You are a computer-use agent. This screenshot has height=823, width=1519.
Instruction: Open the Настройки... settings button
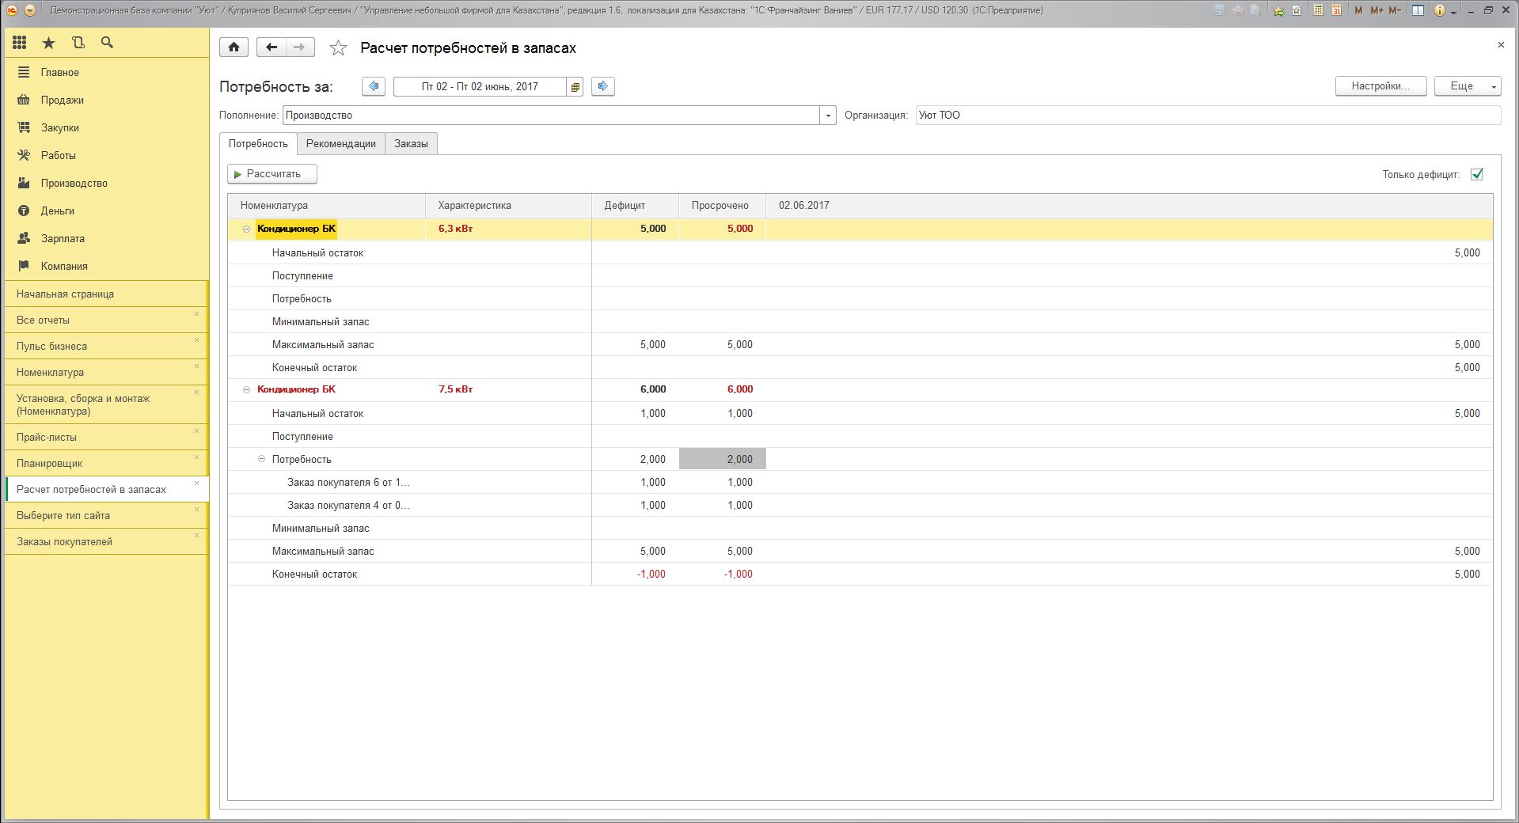[1380, 86]
